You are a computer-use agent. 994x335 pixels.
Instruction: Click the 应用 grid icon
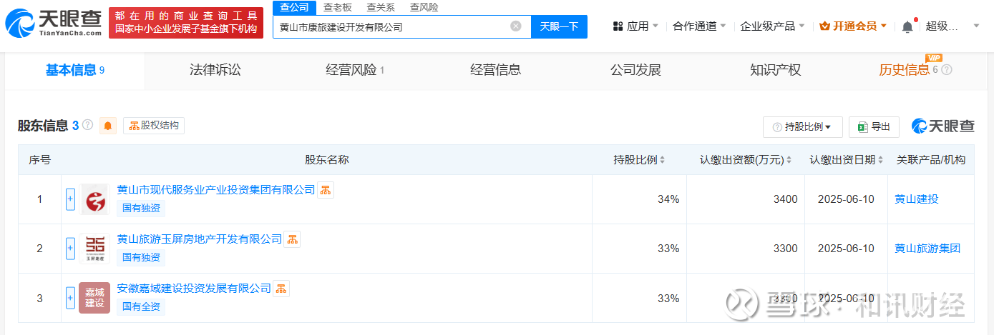tap(618, 26)
